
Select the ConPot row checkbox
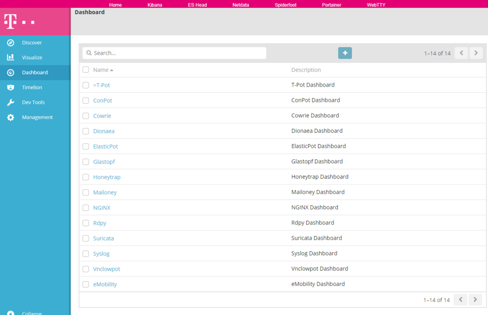(86, 100)
